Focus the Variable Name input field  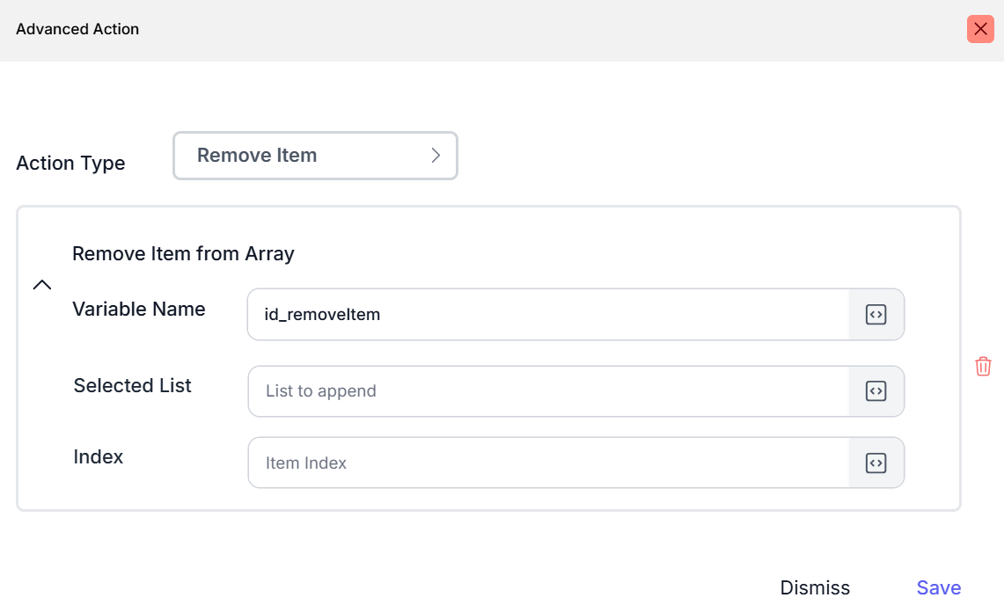(x=547, y=315)
